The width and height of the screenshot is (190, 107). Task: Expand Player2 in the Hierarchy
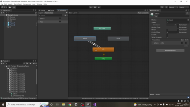(x=6, y=25)
